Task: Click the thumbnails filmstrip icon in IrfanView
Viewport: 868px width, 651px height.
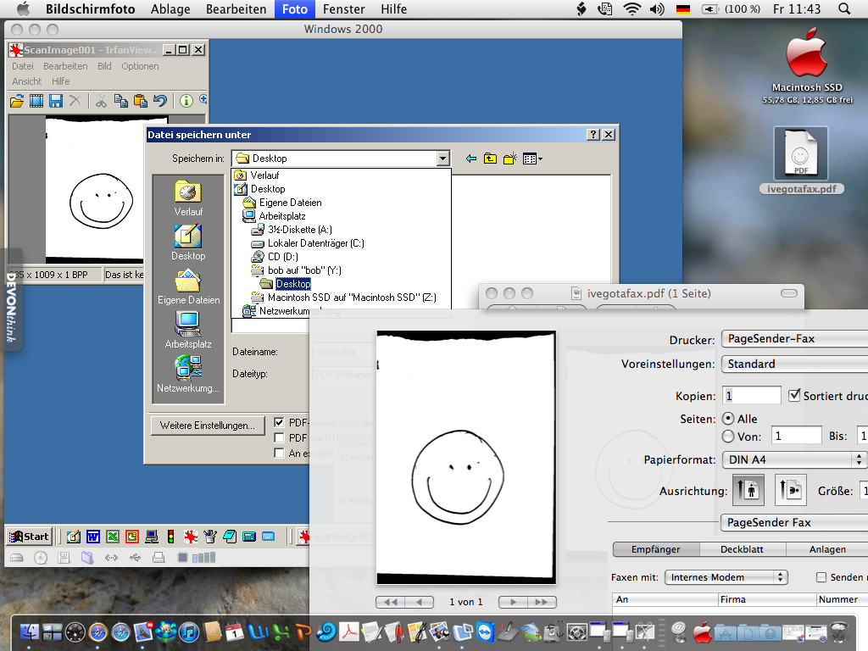Action: (x=36, y=102)
